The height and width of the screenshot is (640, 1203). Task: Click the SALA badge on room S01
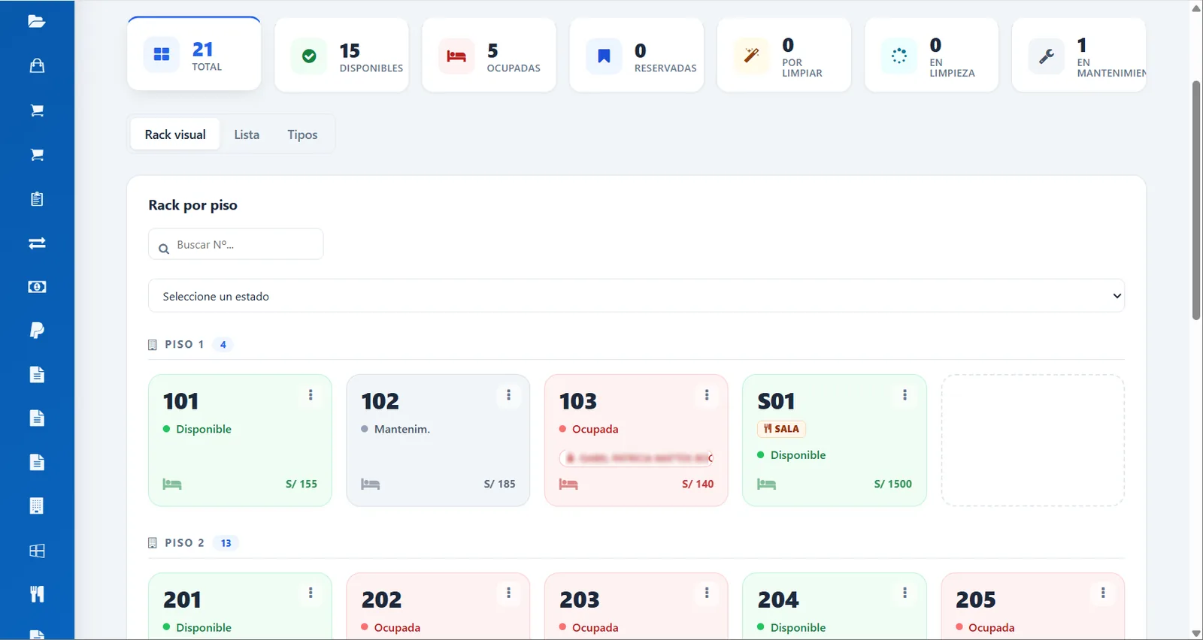point(781,429)
